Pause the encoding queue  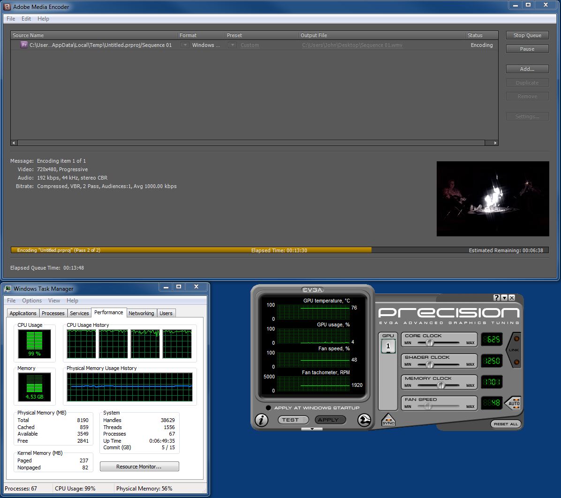point(527,49)
